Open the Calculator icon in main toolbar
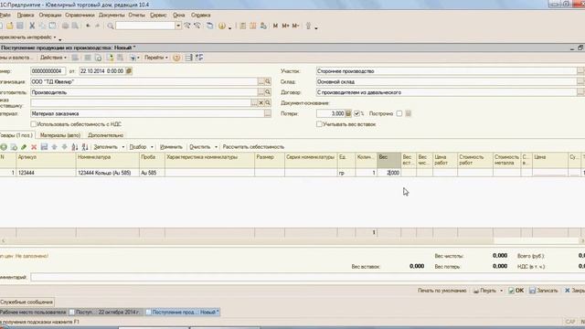 [243, 26]
